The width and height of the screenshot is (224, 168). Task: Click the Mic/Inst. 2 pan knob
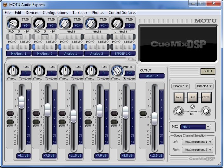point(39,71)
